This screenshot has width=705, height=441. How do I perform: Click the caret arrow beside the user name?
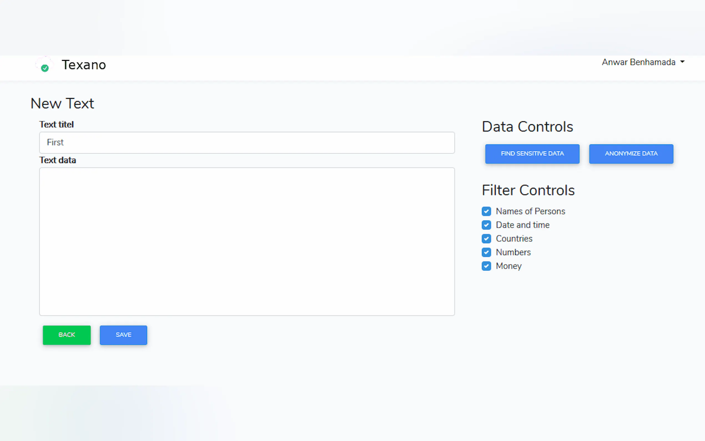[682, 62]
